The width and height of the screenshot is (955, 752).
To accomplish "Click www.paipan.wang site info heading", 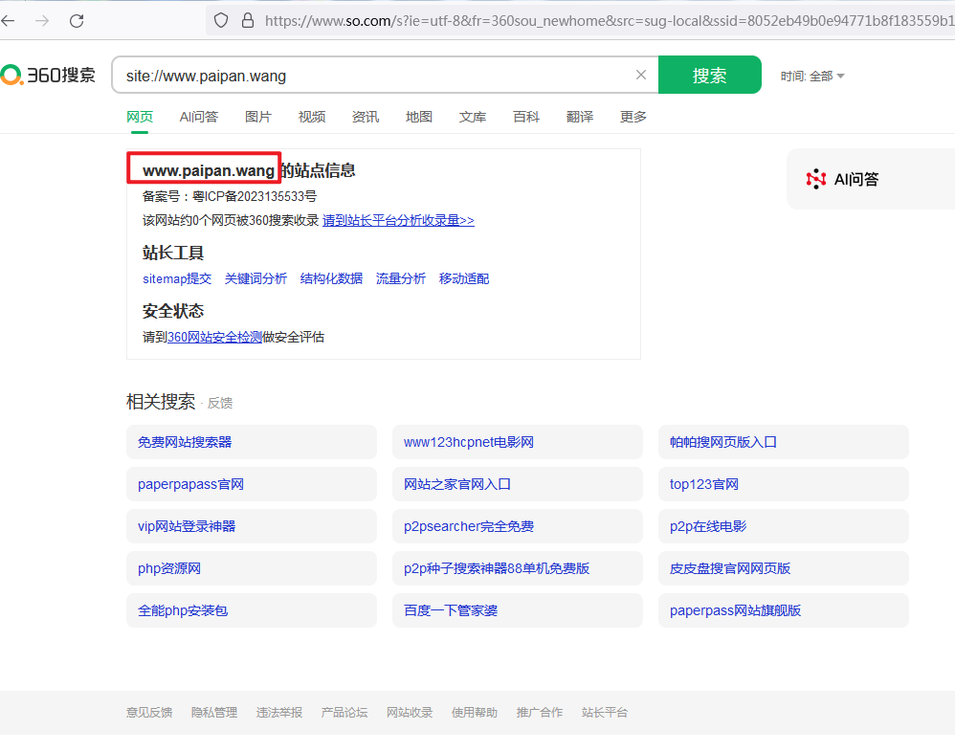I will [249, 170].
